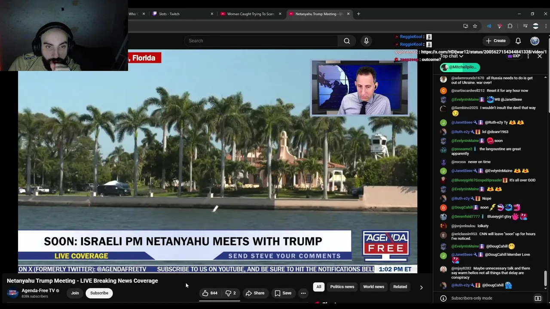Subscribe to Agenda-Free TV
Screen dimensions: 550x309
pos(99,293)
